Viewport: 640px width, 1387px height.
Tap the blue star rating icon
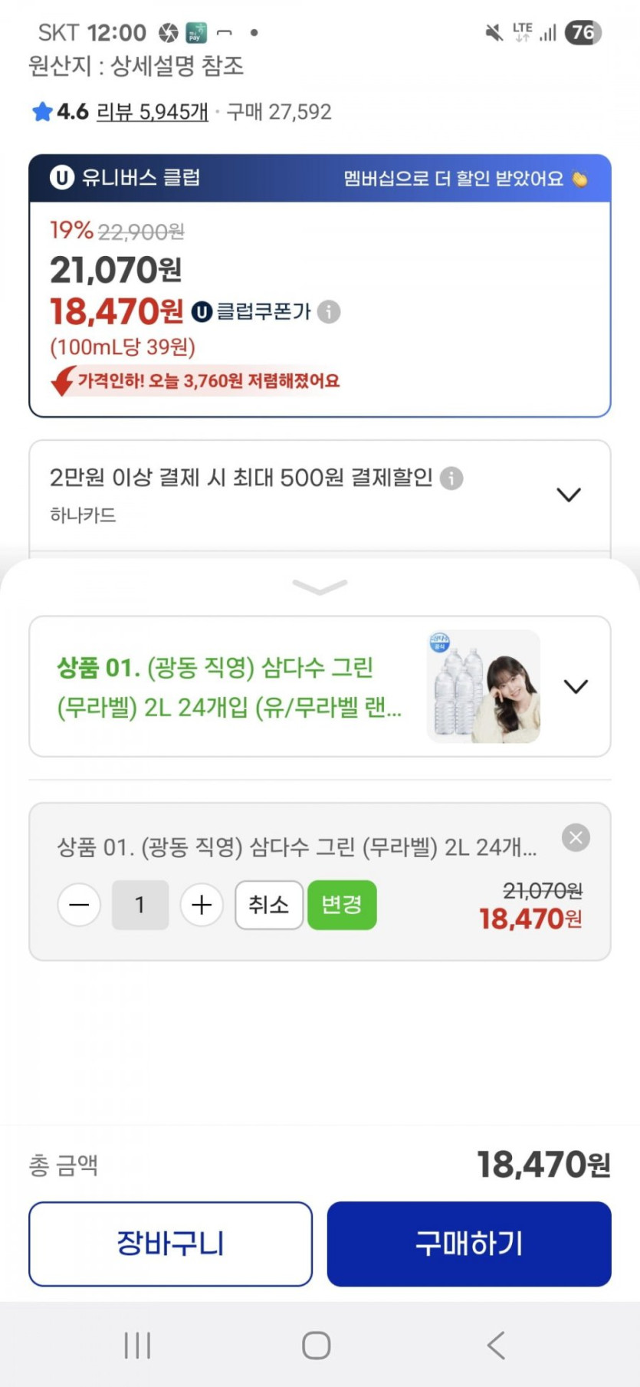[x=41, y=112]
